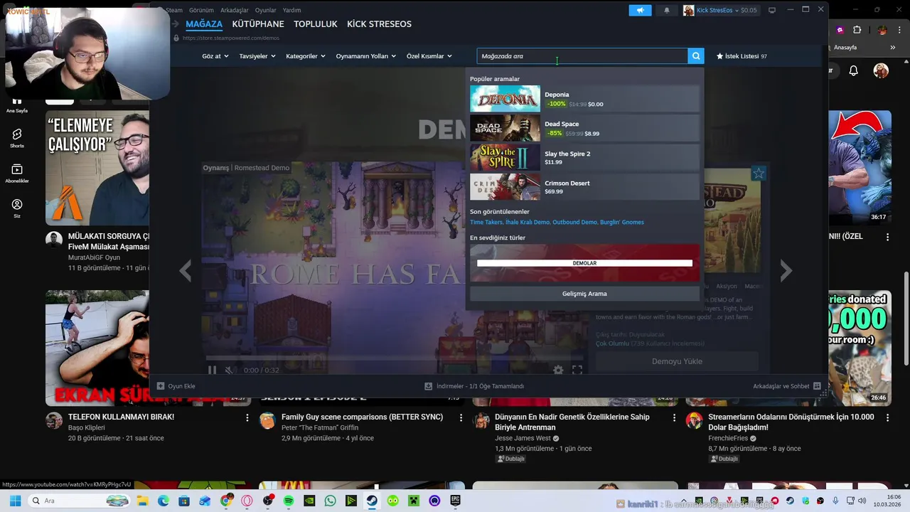Image resolution: width=910 pixels, height=512 pixels.
Task: Open the Görünüm menu
Action: click(201, 10)
